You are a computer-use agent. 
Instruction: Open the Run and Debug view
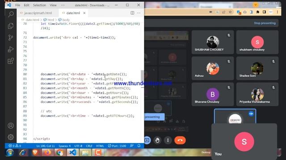(11, 49)
